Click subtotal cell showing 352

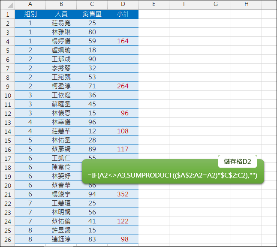123,194
